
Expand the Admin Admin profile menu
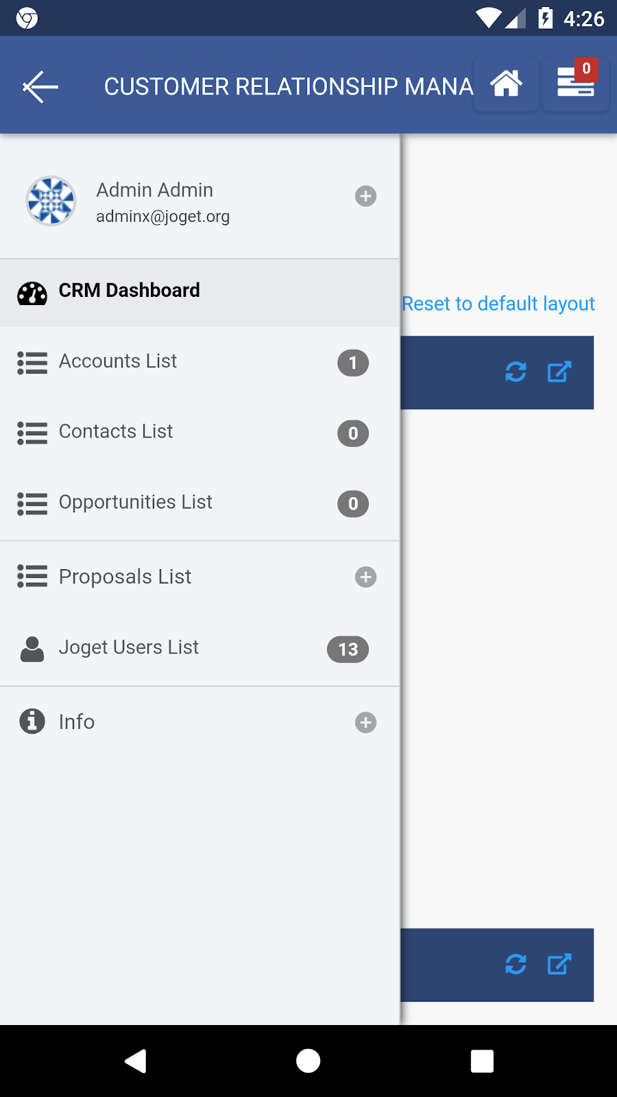[365, 196]
